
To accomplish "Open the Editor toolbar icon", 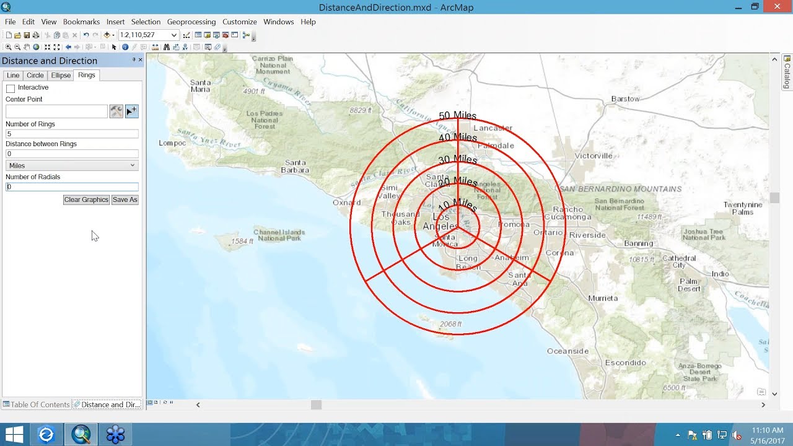I will (x=186, y=35).
